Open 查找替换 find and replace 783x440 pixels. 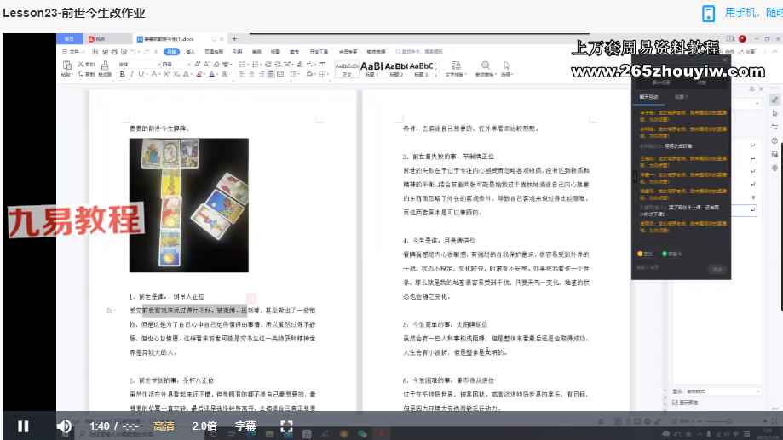(485, 69)
